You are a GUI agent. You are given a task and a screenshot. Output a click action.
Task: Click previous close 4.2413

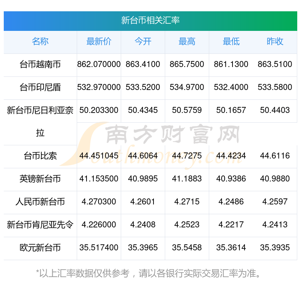[x=275, y=225]
